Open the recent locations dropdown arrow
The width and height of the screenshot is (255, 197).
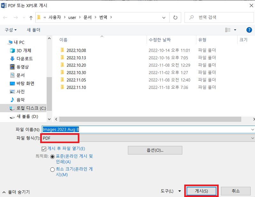tap(24, 18)
